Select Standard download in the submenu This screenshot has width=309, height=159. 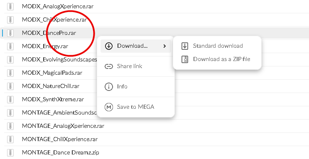pyautogui.click(x=217, y=46)
